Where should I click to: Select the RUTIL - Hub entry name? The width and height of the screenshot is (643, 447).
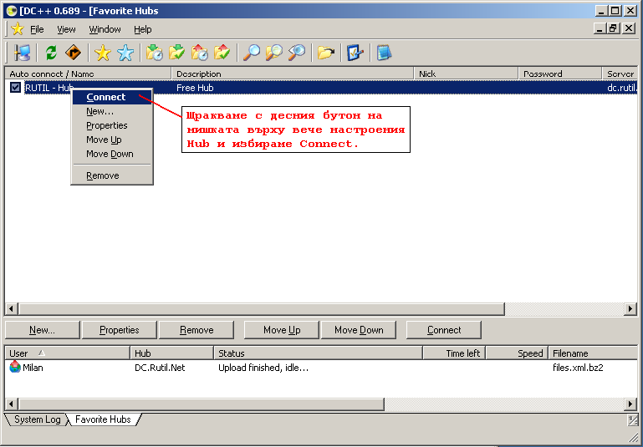click(x=48, y=88)
